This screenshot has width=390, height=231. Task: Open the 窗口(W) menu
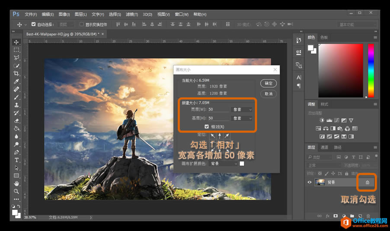pos(182,14)
